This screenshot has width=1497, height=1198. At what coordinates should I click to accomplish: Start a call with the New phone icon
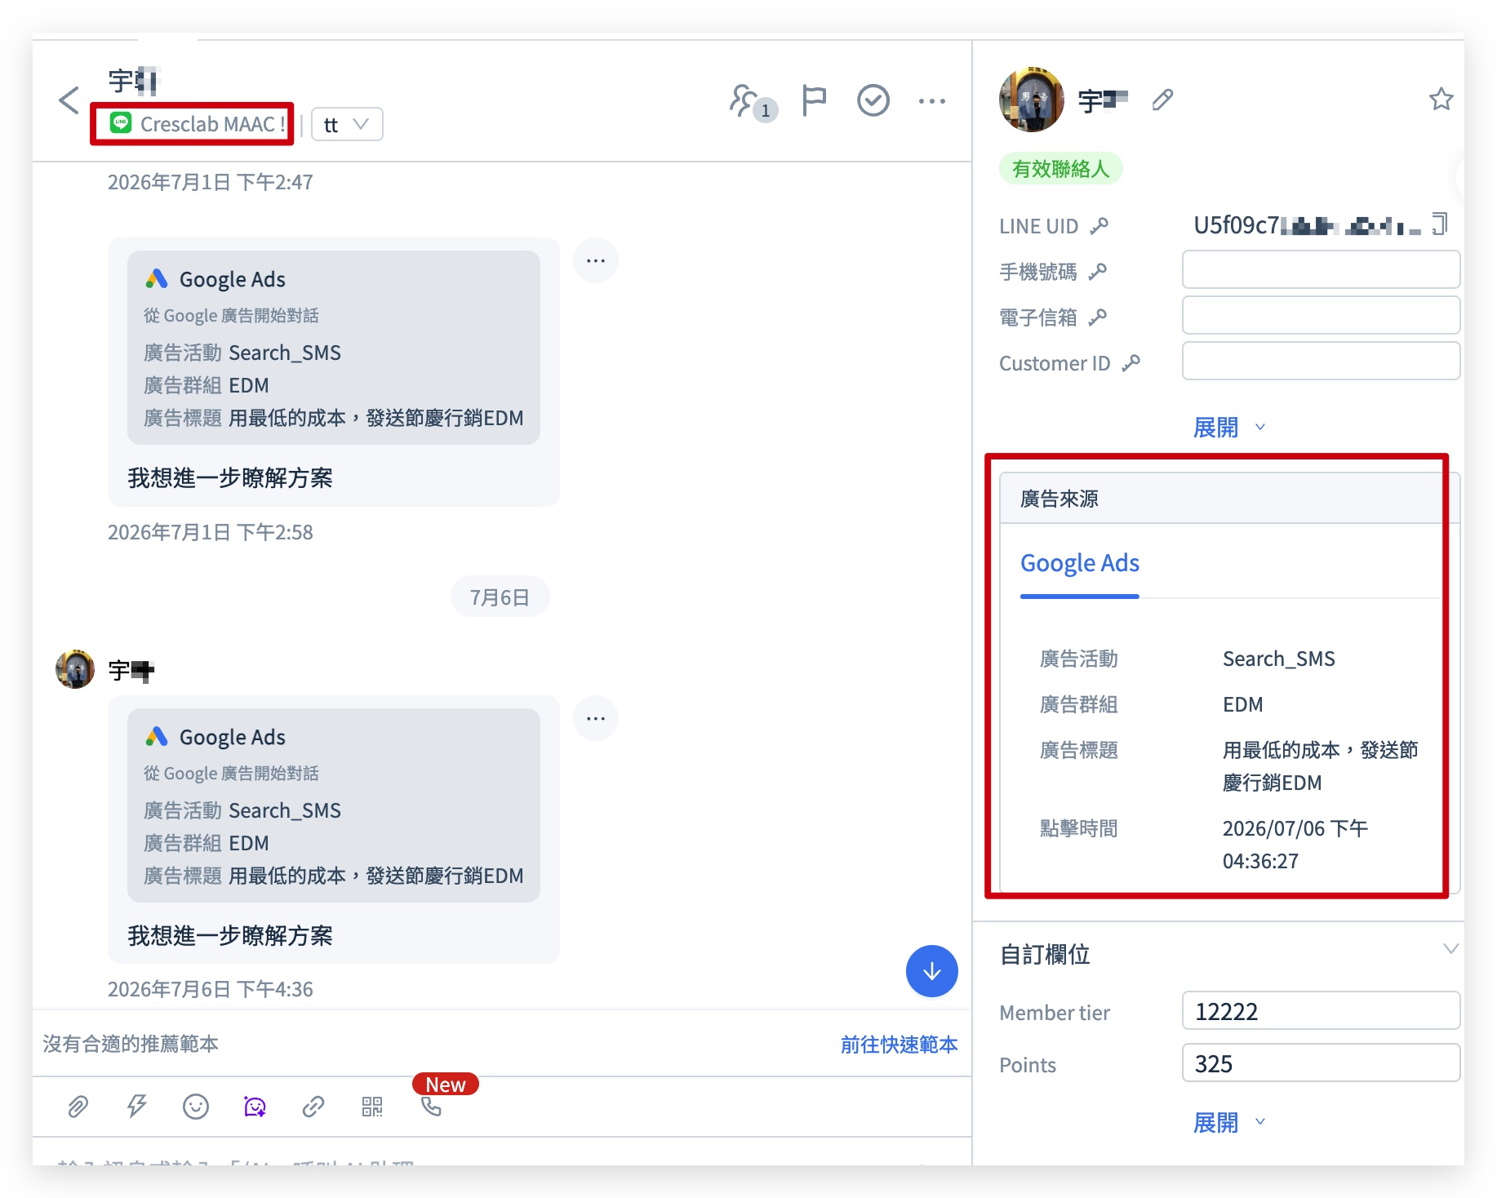point(431,1107)
